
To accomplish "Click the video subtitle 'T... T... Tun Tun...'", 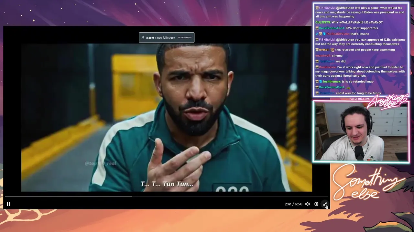I will (x=167, y=184).
